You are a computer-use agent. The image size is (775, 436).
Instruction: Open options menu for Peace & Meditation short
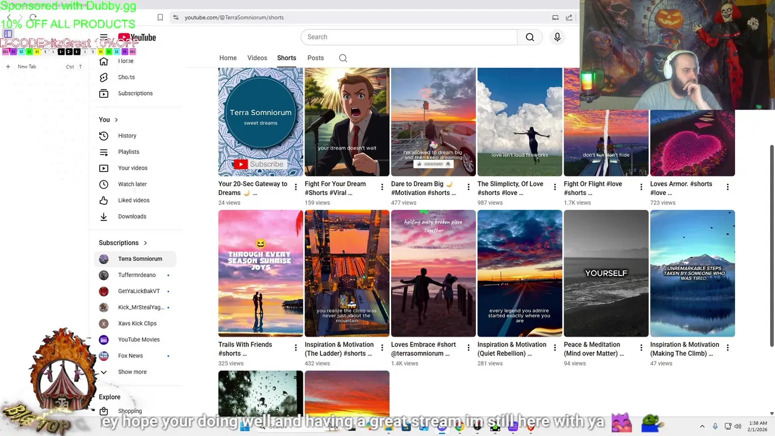pos(641,348)
